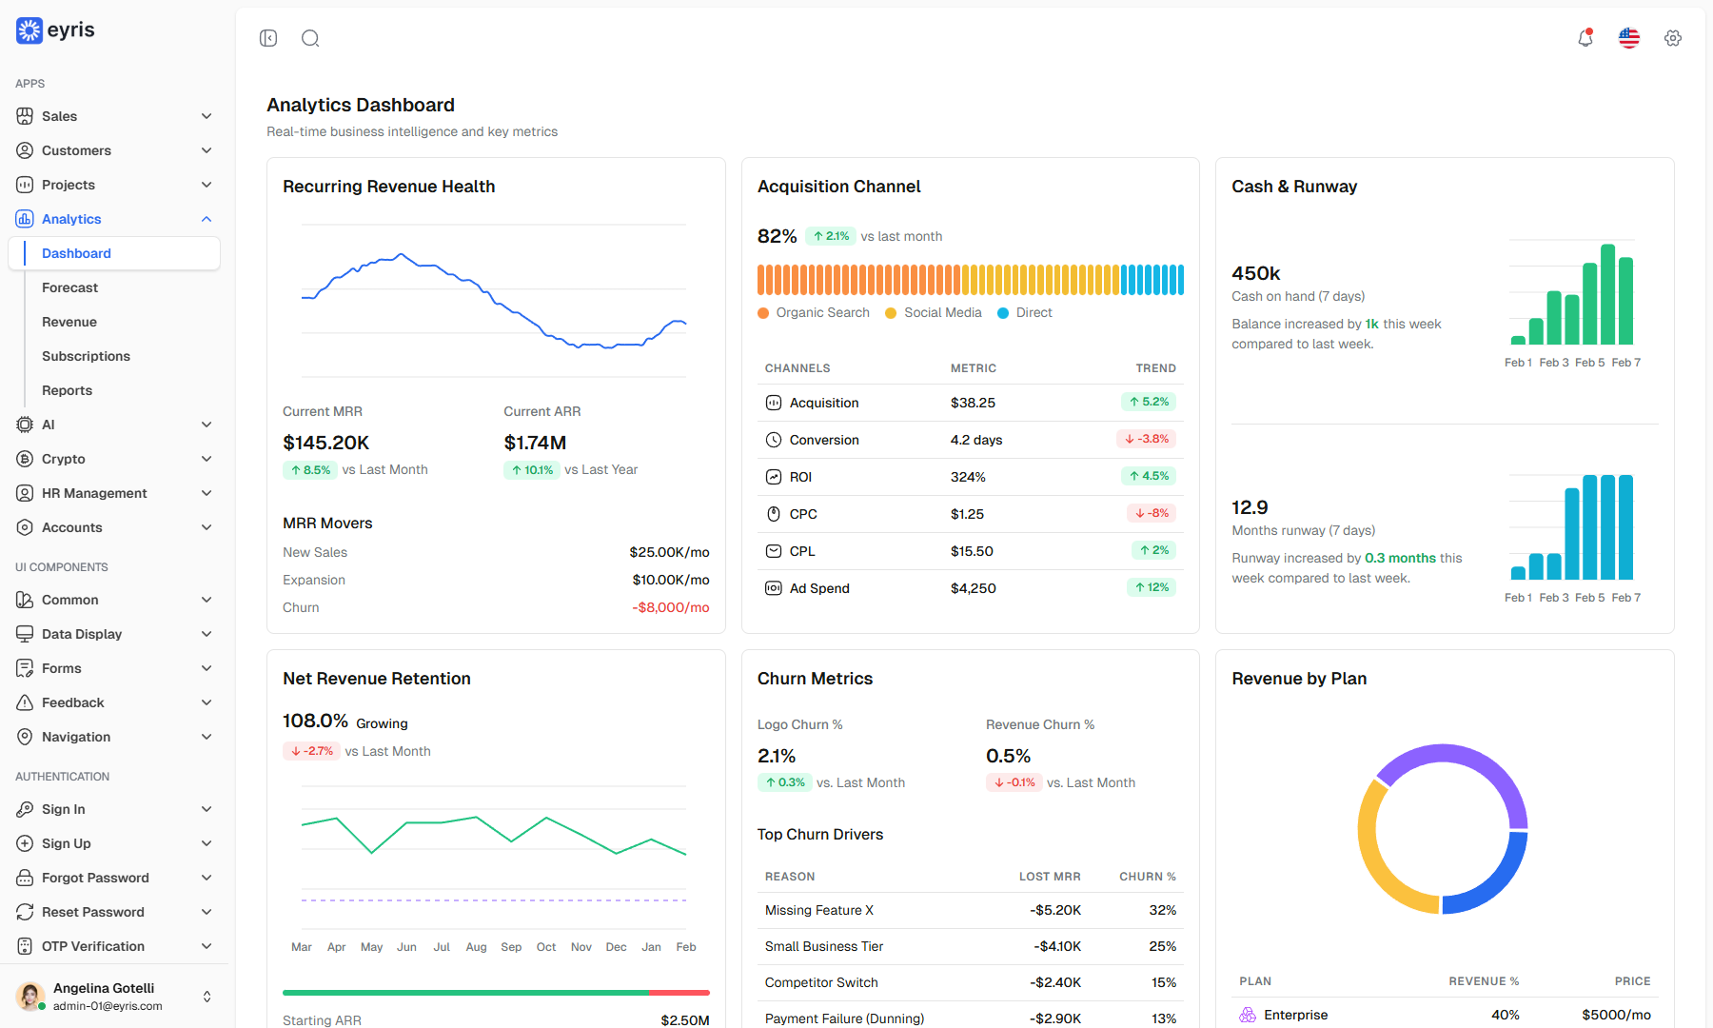This screenshot has width=1713, height=1028.
Task: Click the Enterprise plan icon
Action: [1248, 1015]
